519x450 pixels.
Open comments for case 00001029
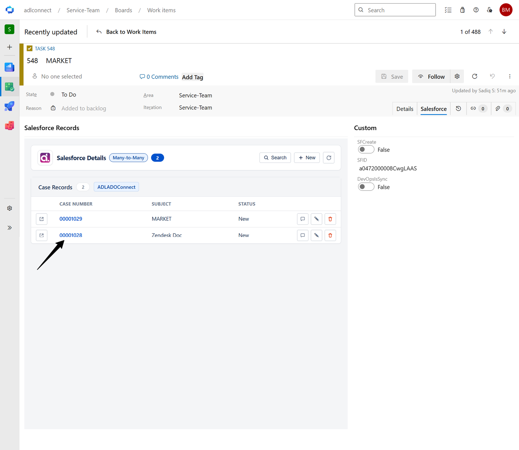coord(303,219)
